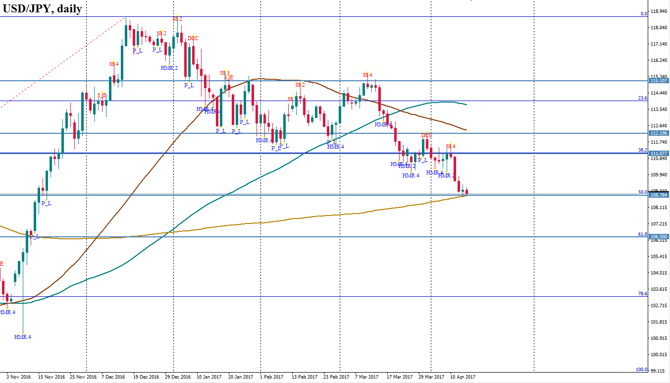
Task: Select the DCC marker near 29 Mar 2017
Action: click(426, 135)
